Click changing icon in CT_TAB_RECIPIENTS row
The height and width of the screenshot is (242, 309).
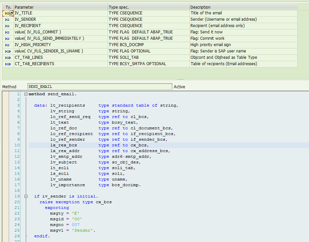(8, 64)
